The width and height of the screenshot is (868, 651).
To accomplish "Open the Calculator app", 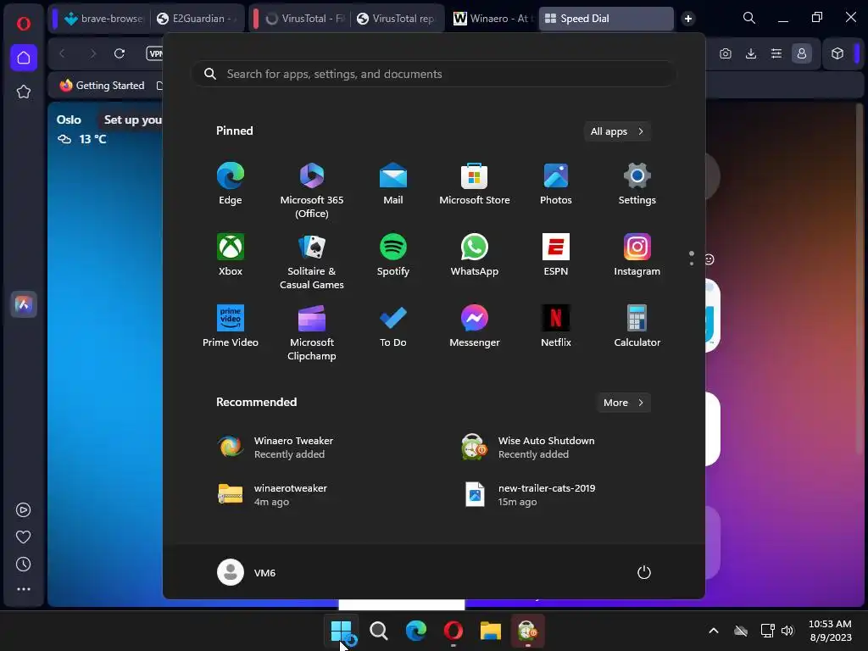I will 637,326.
